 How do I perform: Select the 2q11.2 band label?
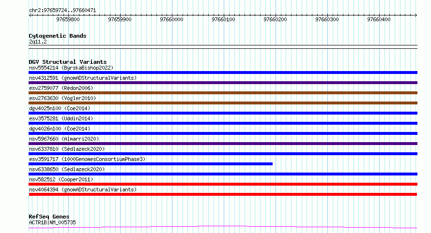click(x=38, y=42)
